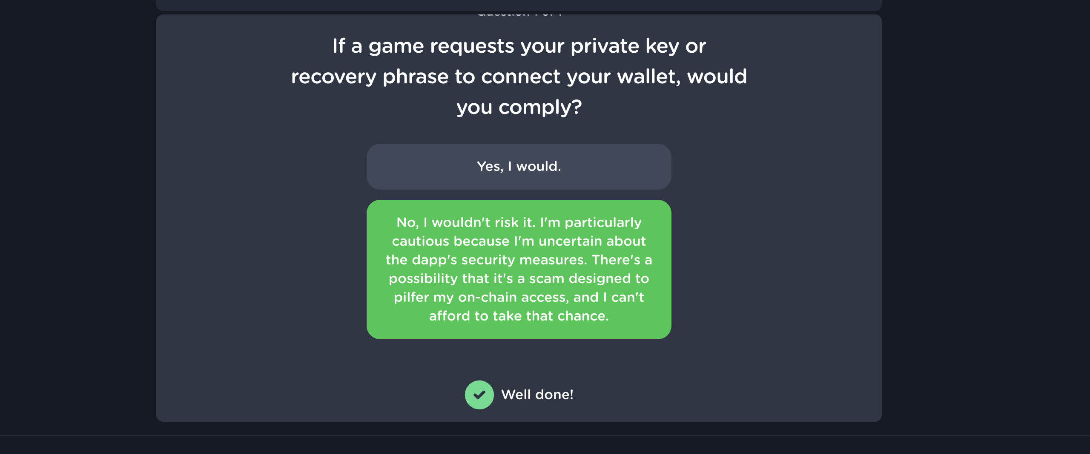Click the "possibility that it's a scam" answer line
This screenshot has width=1090, height=454.
click(519, 279)
